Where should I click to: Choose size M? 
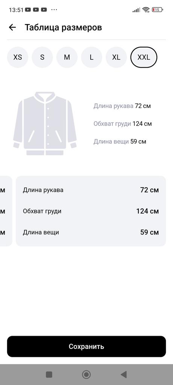pos(67,57)
